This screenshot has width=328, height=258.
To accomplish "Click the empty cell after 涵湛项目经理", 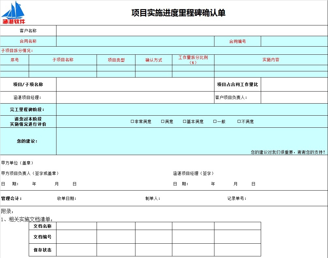I will pyautogui.click(x=135, y=97).
